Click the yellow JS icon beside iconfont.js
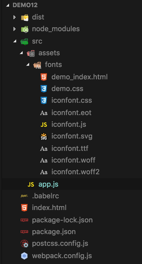This screenshot has width=142, height=264. (x=44, y=125)
